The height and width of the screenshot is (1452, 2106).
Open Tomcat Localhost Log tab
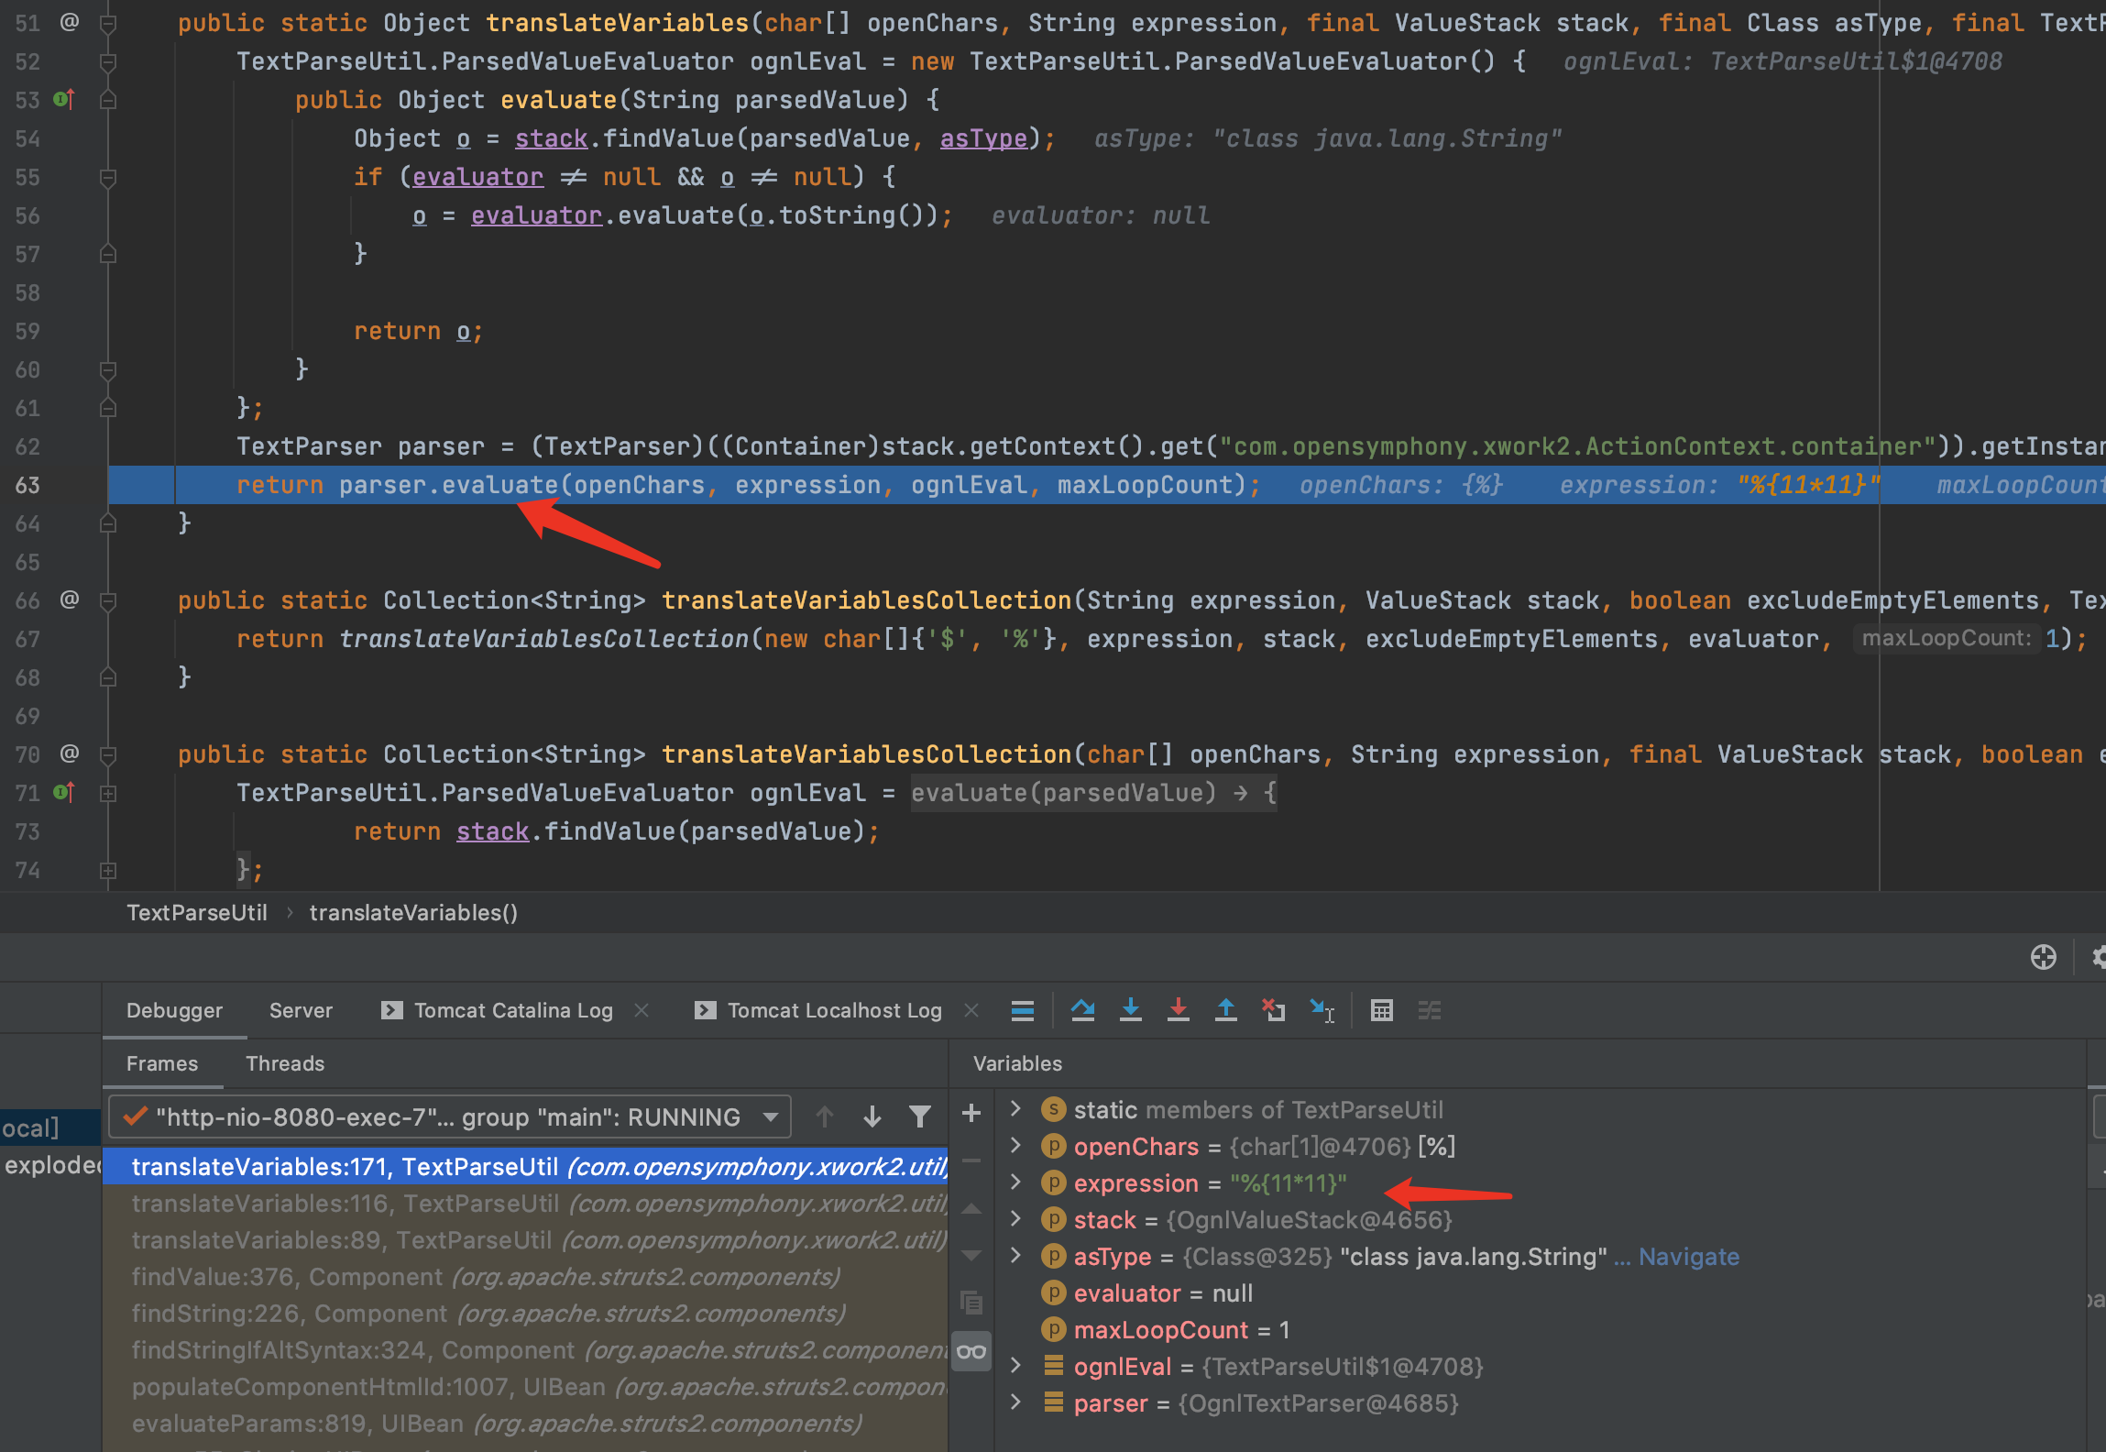(818, 1010)
